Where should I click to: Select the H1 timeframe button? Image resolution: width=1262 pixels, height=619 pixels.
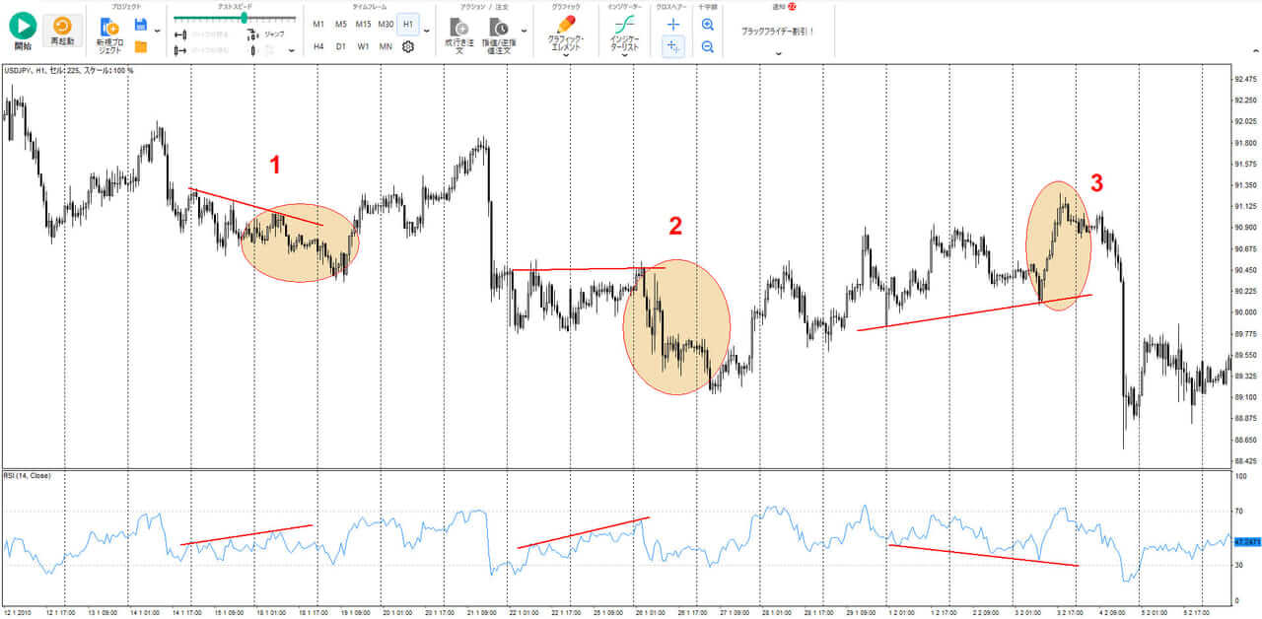408,24
